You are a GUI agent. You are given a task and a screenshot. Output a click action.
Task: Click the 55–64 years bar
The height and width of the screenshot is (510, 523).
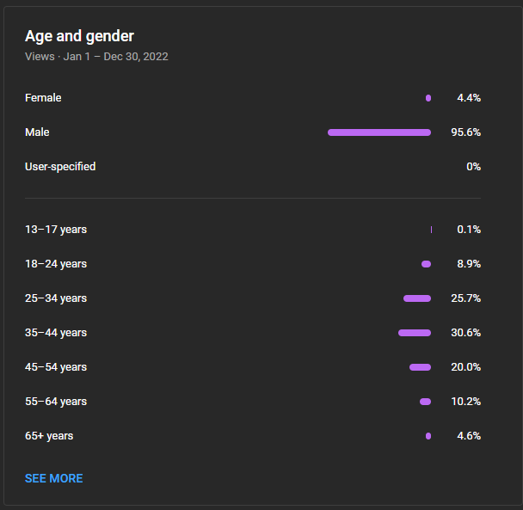pyautogui.click(x=425, y=402)
